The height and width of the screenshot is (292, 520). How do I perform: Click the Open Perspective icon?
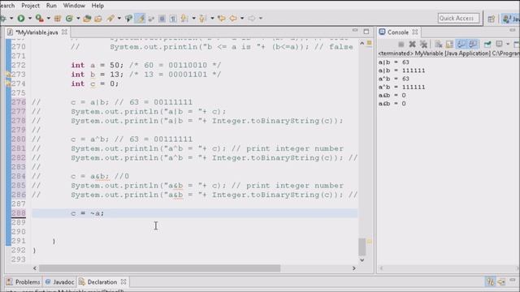coord(491,19)
